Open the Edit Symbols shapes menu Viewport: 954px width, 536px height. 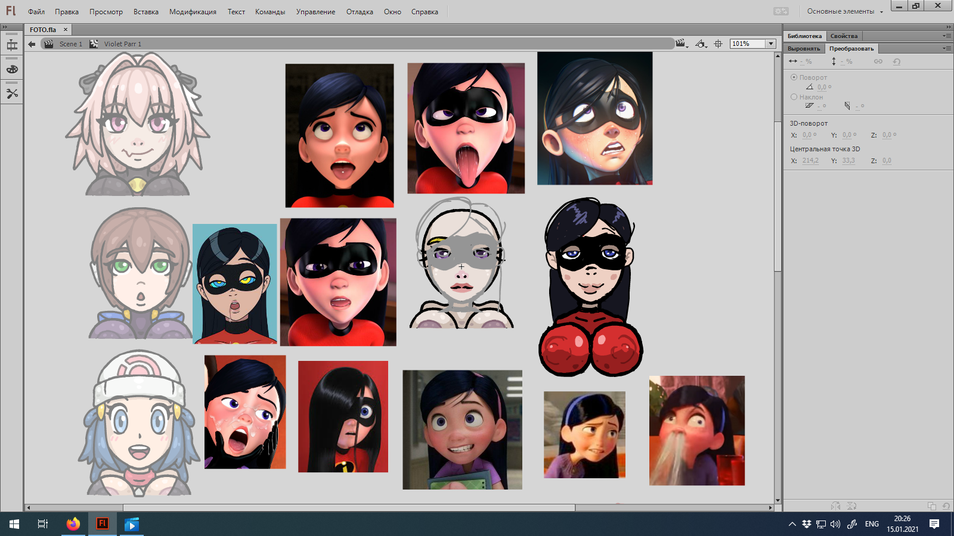[701, 43]
